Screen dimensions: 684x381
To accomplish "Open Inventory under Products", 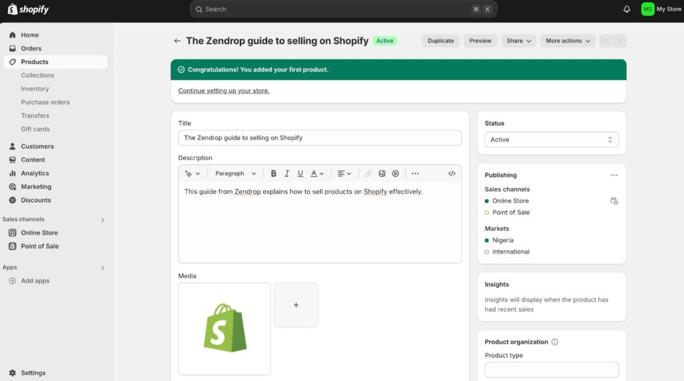I will pyautogui.click(x=35, y=89).
